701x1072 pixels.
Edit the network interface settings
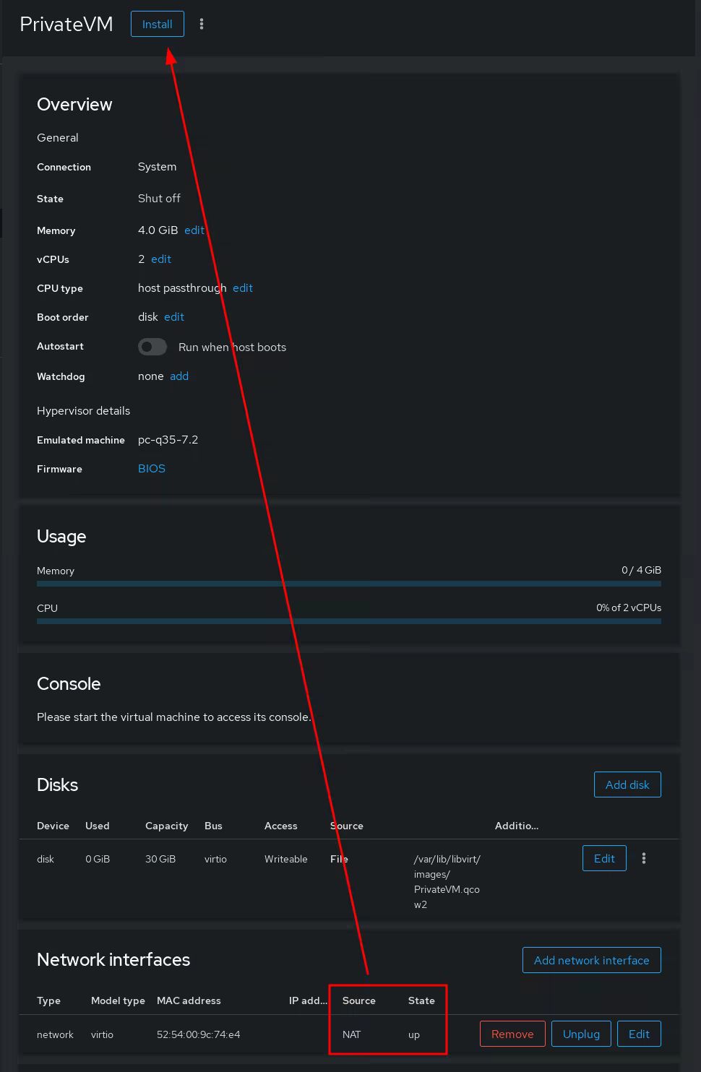639,1034
